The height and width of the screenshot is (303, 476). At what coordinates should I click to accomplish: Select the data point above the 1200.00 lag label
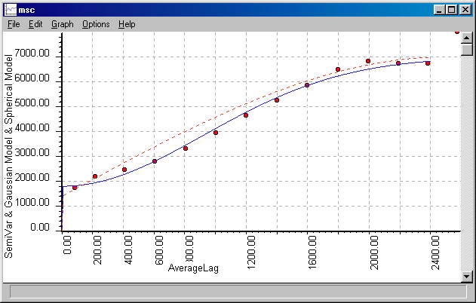[246, 115]
